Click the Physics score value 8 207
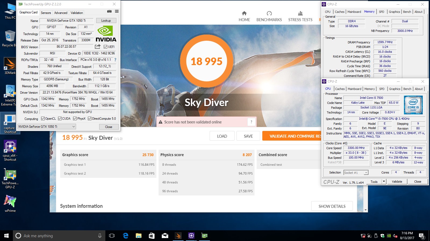This screenshot has height=241, width=430. [x=247, y=155]
